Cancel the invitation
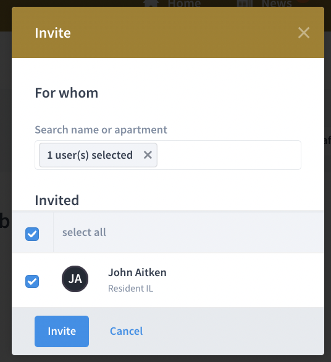331x362 pixels. (126, 331)
